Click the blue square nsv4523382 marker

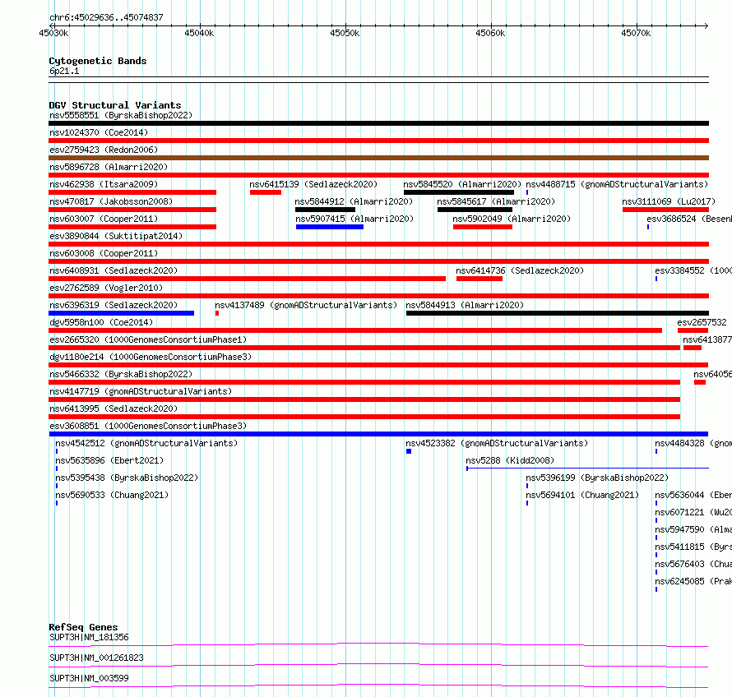coord(409,451)
